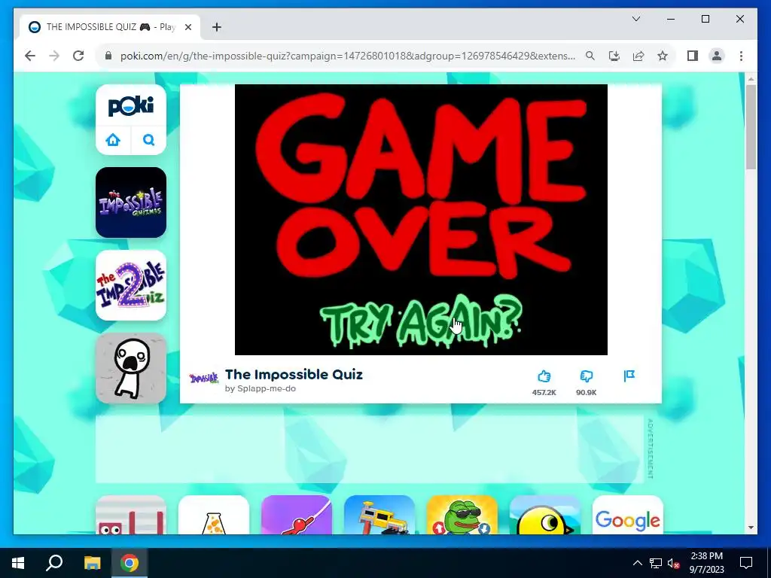
Task: Go back with browser back arrow
Action: point(30,56)
